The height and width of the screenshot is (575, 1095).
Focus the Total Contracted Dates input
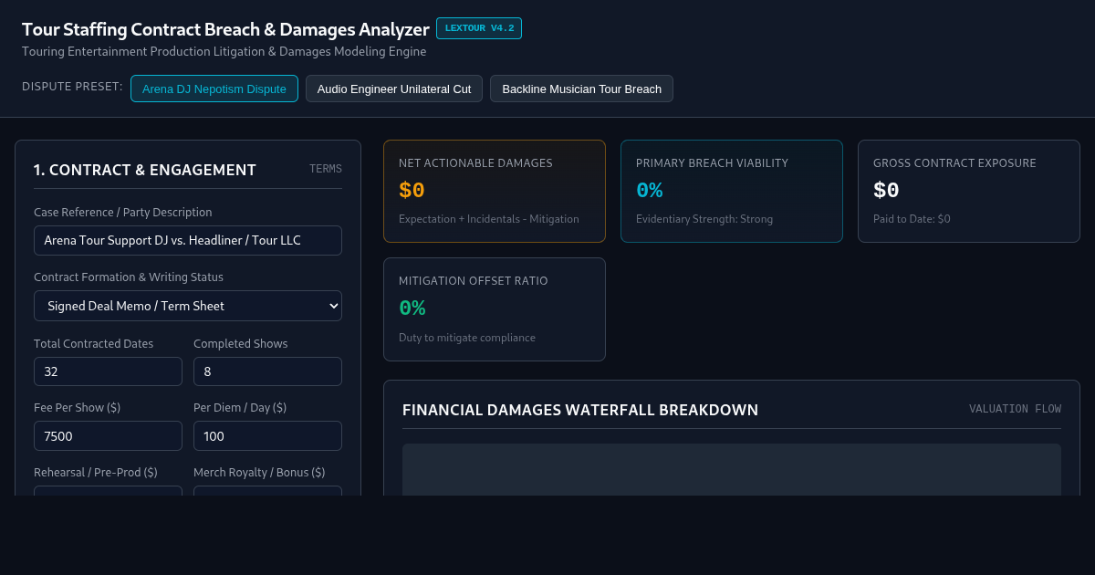click(108, 371)
